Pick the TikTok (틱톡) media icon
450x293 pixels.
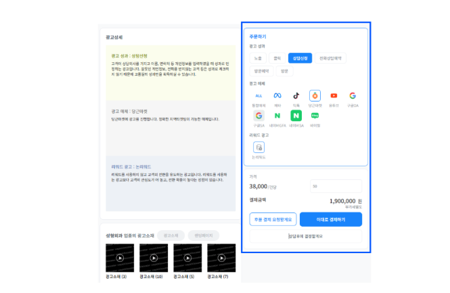pyautogui.click(x=296, y=96)
